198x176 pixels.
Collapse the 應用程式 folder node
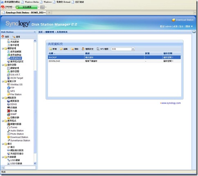[3, 121]
